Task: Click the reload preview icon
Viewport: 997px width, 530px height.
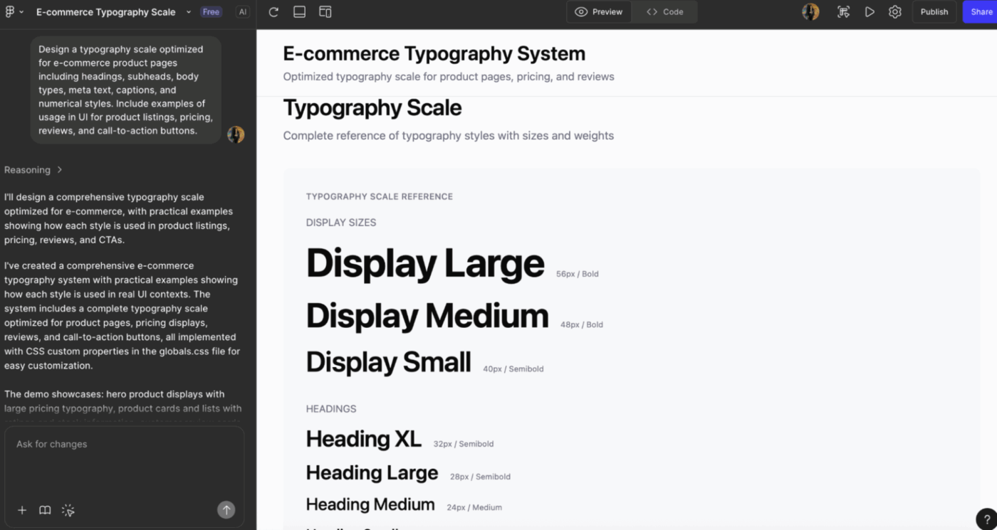Action: pyautogui.click(x=273, y=11)
